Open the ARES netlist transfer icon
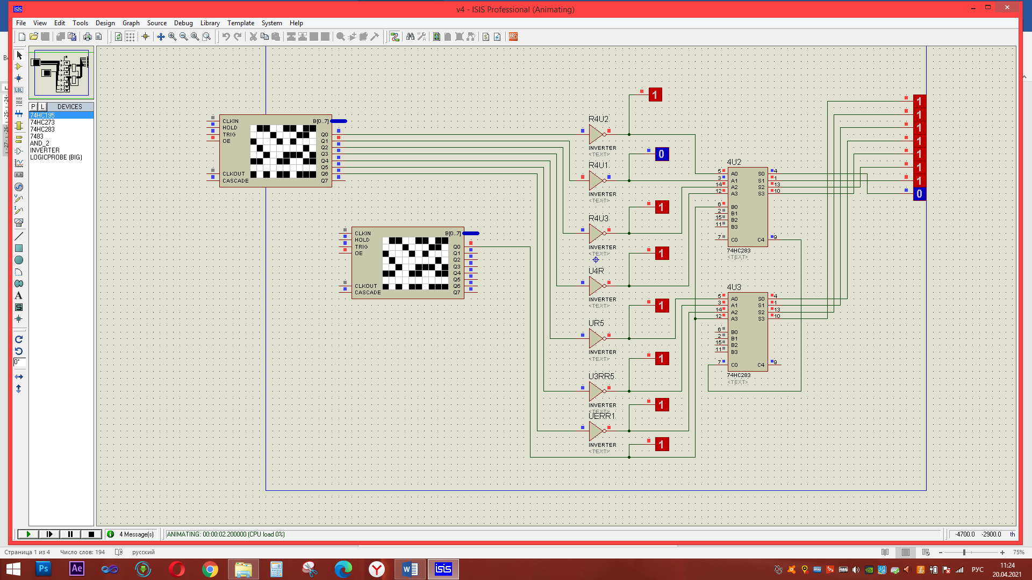1032x580 pixels. click(x=513, y=37)
